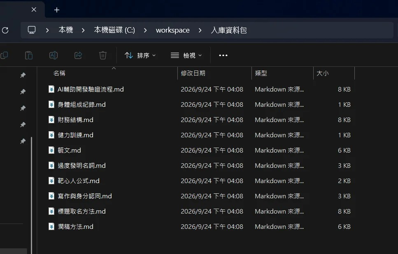Expand the chevron before 本機 in breadcrumb
Image resolution: width=398 pixels, height=254 pixels.
pyautogui.click(x=47, y=30)
